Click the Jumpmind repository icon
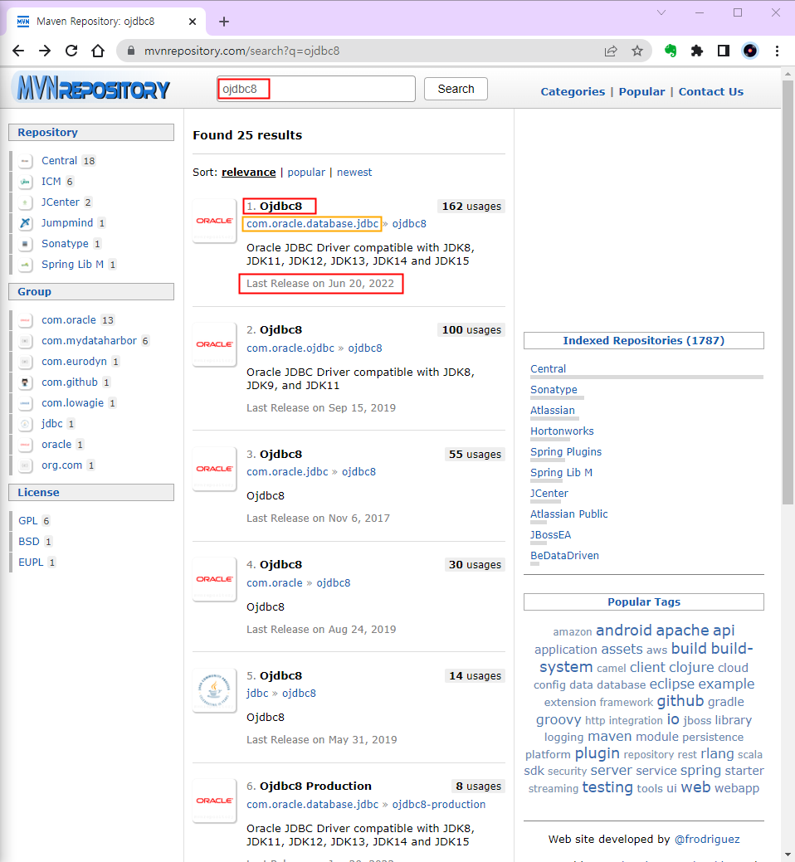Screen dimensions: 795x862 [25, 223]
